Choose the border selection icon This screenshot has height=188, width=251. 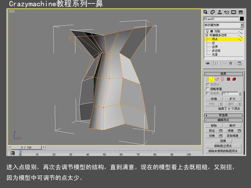click(223, 79)
